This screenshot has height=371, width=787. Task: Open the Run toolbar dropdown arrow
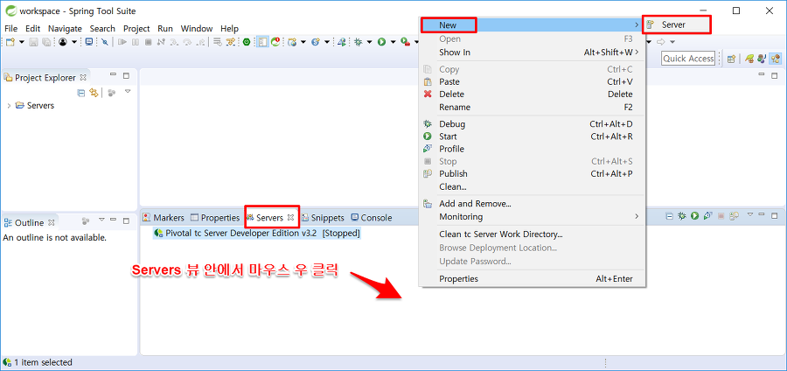click(x=393, y=42)
